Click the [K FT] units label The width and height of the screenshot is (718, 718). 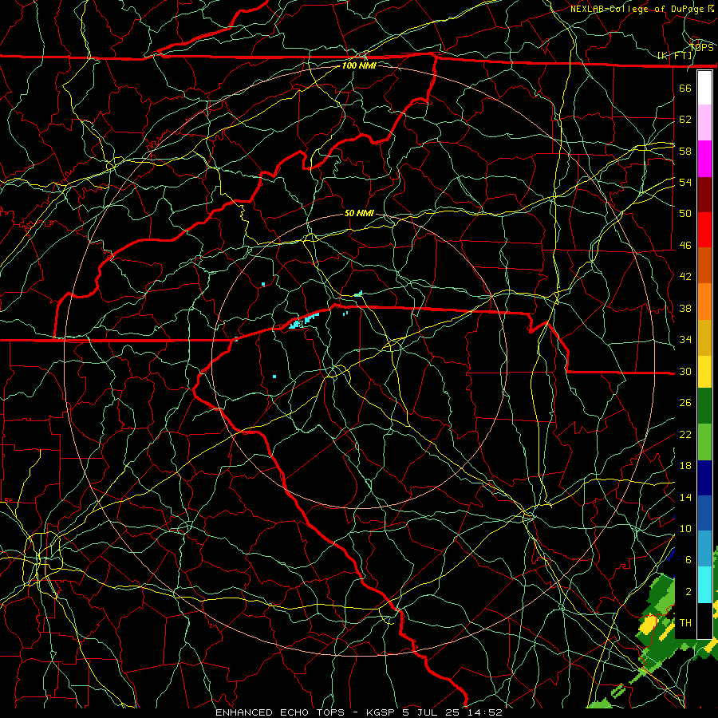pyautogui.click(x=674, y=56)
